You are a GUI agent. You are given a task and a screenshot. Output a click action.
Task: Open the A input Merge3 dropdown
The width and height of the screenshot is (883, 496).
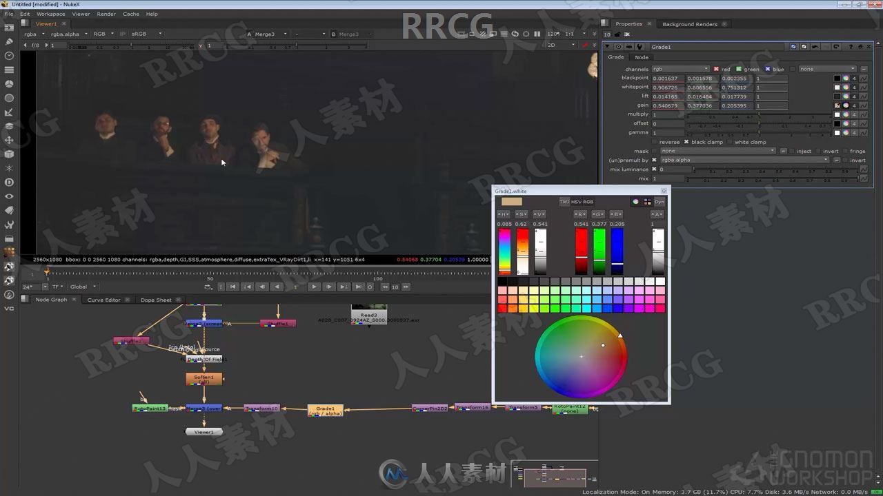tap(270, 34)
